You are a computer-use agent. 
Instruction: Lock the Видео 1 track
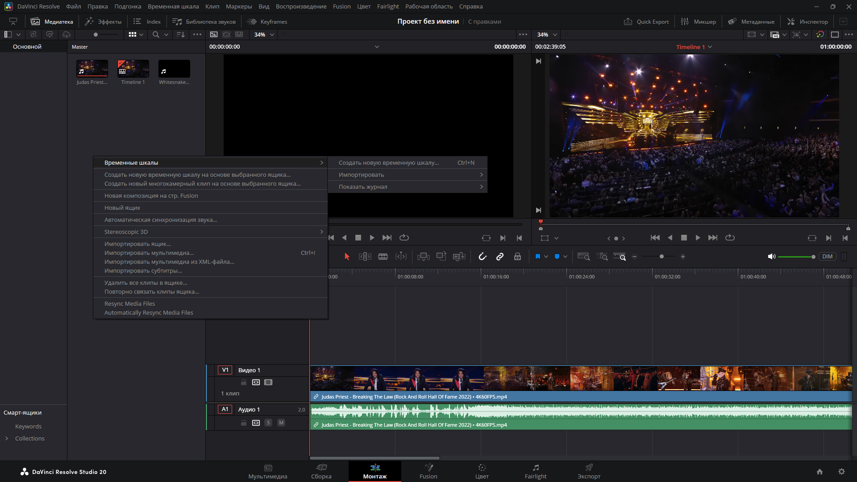244,382
